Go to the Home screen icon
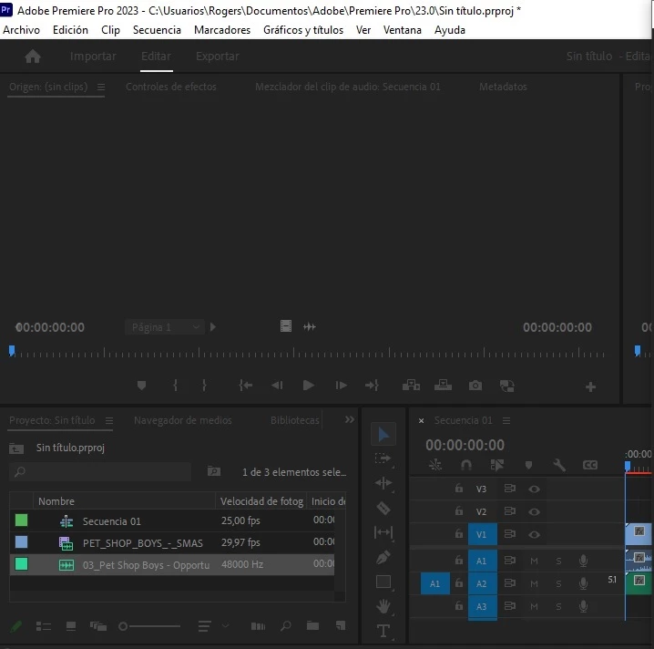This screenshot has height=649, width=654. (x=33, y=56)
